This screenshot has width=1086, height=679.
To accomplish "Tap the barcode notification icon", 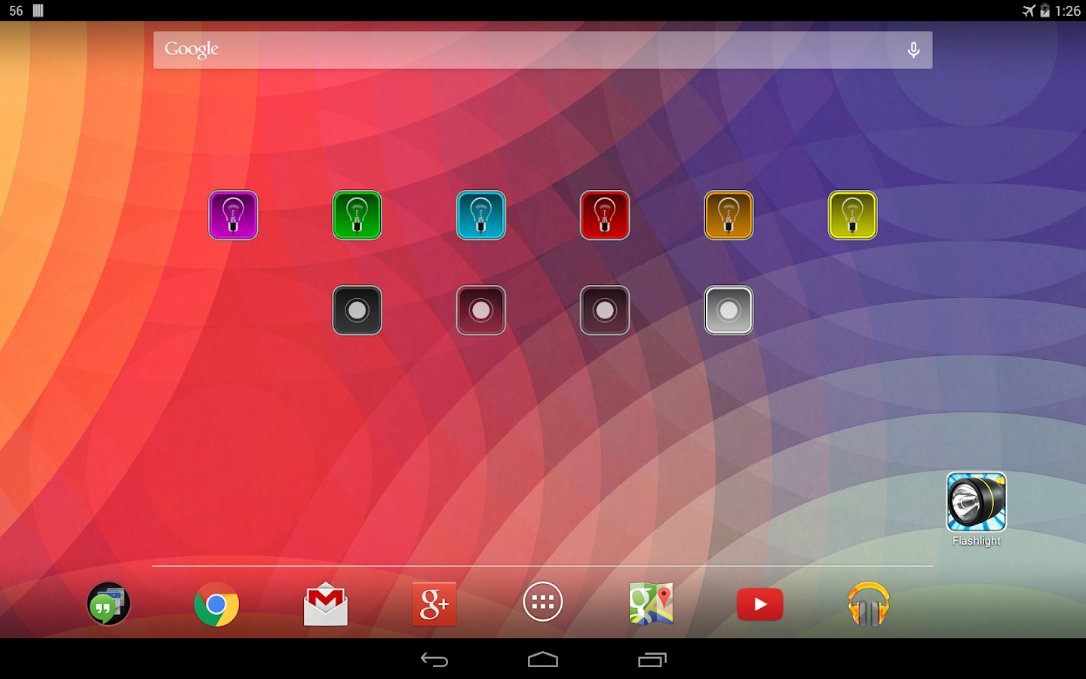I will pos(38,11).
